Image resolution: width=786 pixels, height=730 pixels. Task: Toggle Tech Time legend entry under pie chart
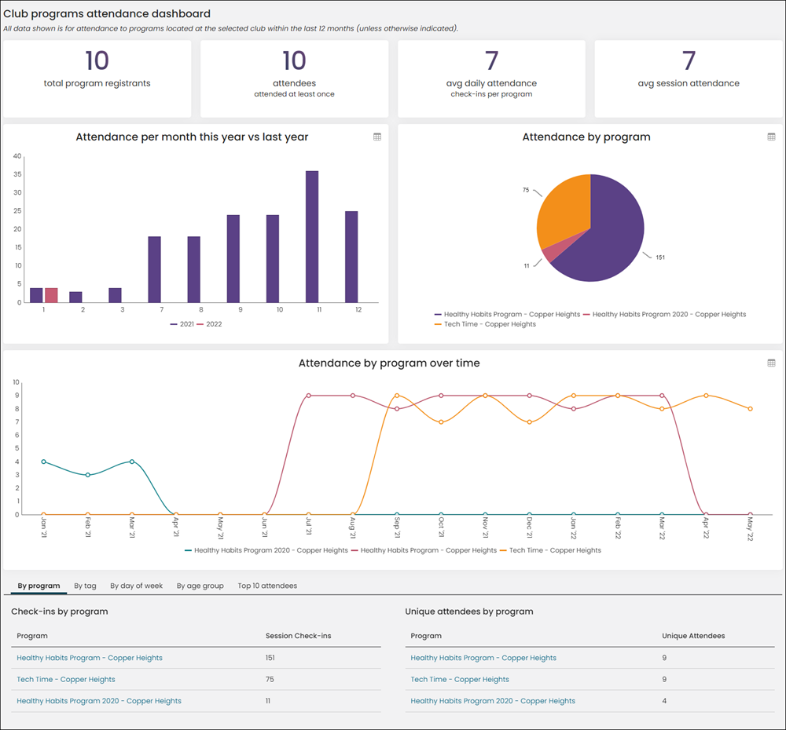pyautogui.click(x=485, y=324)
